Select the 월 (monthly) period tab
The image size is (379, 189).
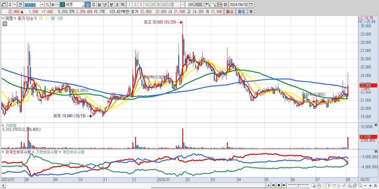[x=99, y=5]
